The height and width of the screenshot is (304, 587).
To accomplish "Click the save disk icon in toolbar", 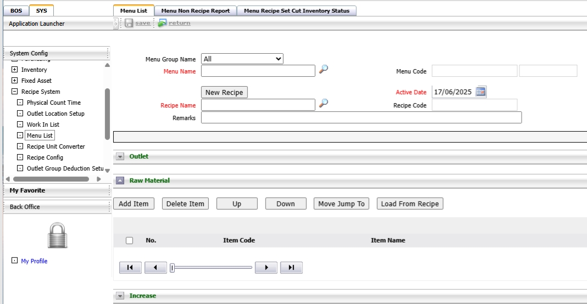I will [x=129, y=23].
